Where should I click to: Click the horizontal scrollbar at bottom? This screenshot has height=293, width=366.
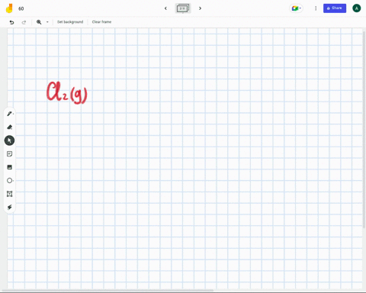108,290
